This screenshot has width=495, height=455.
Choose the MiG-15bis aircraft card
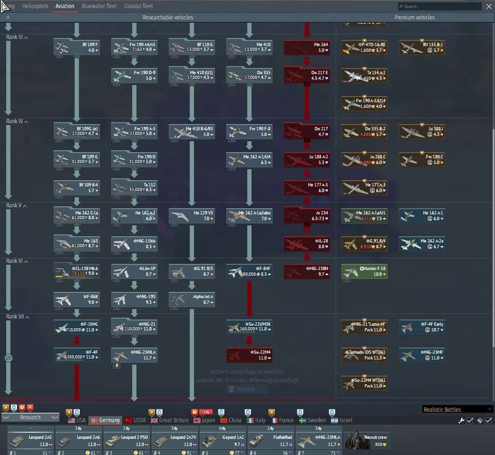(135, 243)
